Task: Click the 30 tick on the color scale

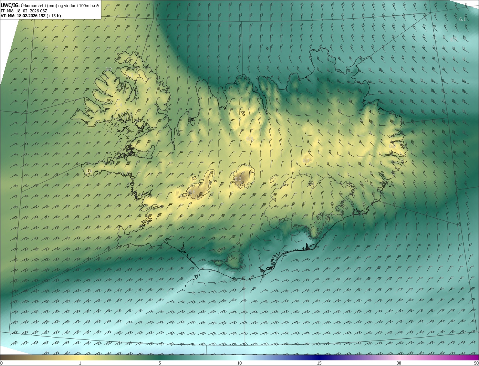Action: click(399, 363)
